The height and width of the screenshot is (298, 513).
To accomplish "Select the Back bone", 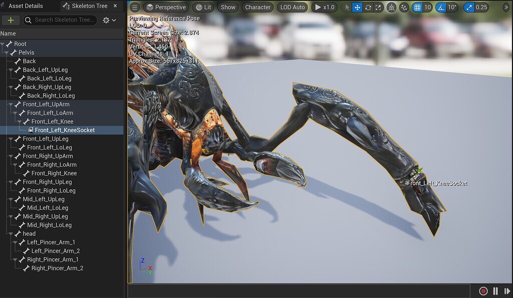I will pos(29,61).
